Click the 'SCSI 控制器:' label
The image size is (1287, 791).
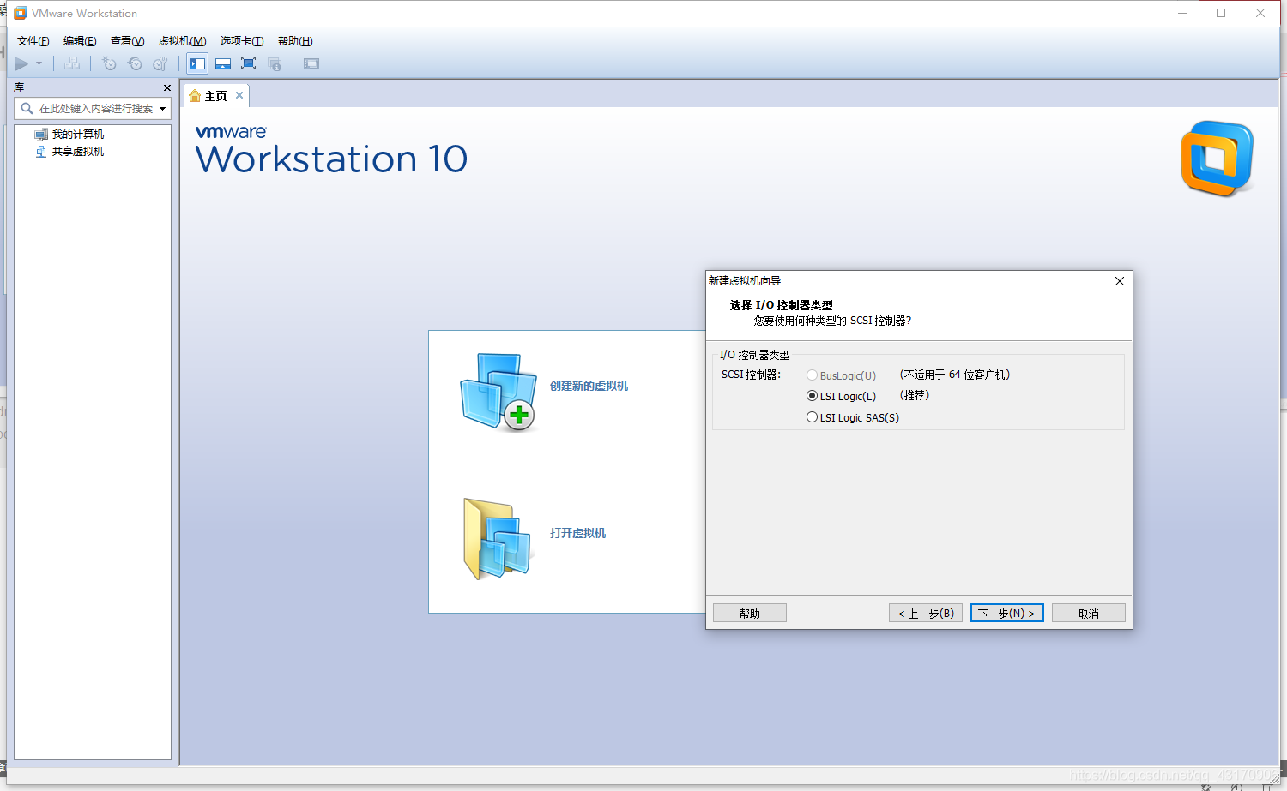(x=752, y=375)
